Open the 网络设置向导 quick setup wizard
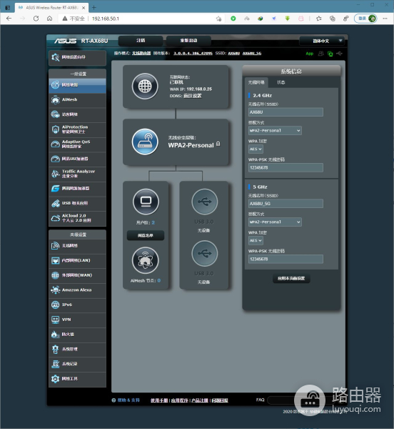 point(77,57)
